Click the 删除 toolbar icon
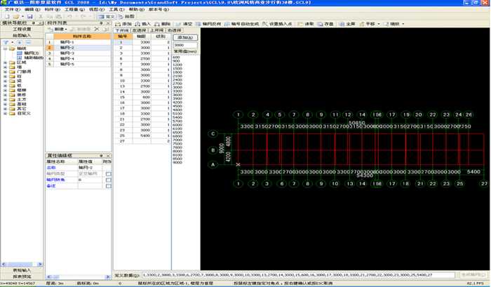 point(162,24)
